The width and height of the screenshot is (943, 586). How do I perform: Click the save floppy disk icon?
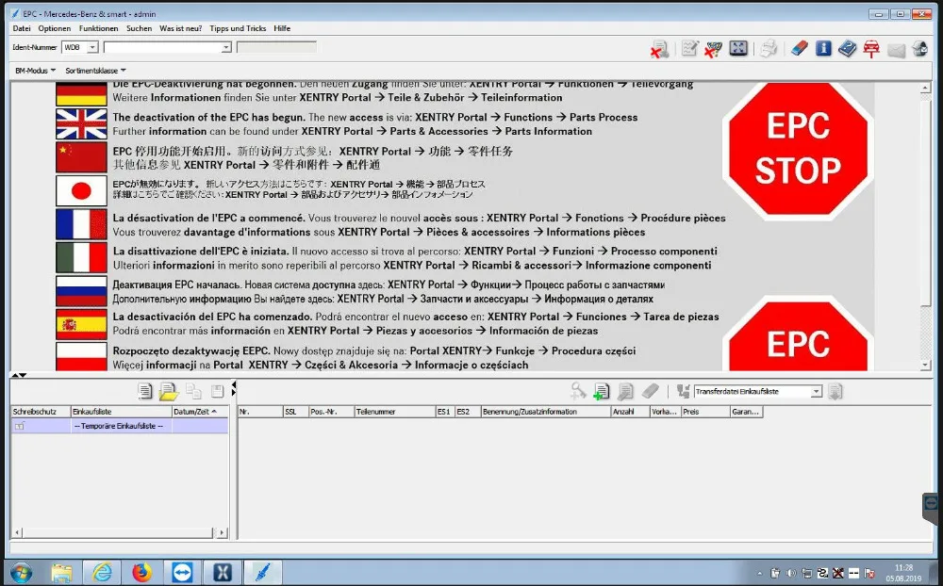tap(217, 391)
